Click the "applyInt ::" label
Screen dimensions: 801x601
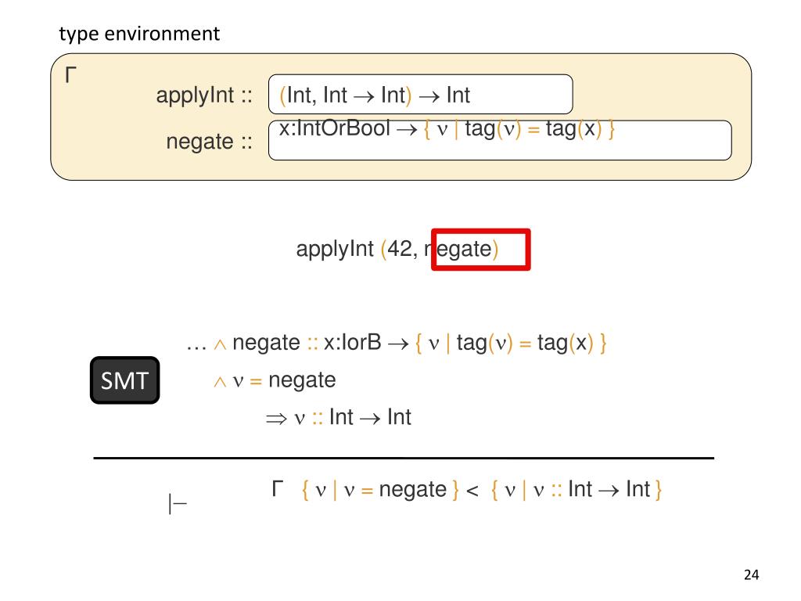(204, 95)
